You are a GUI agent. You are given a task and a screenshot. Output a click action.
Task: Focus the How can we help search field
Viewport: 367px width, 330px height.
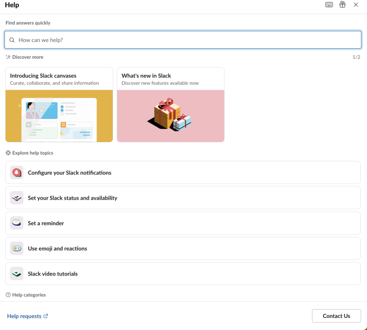pos(183,40)
